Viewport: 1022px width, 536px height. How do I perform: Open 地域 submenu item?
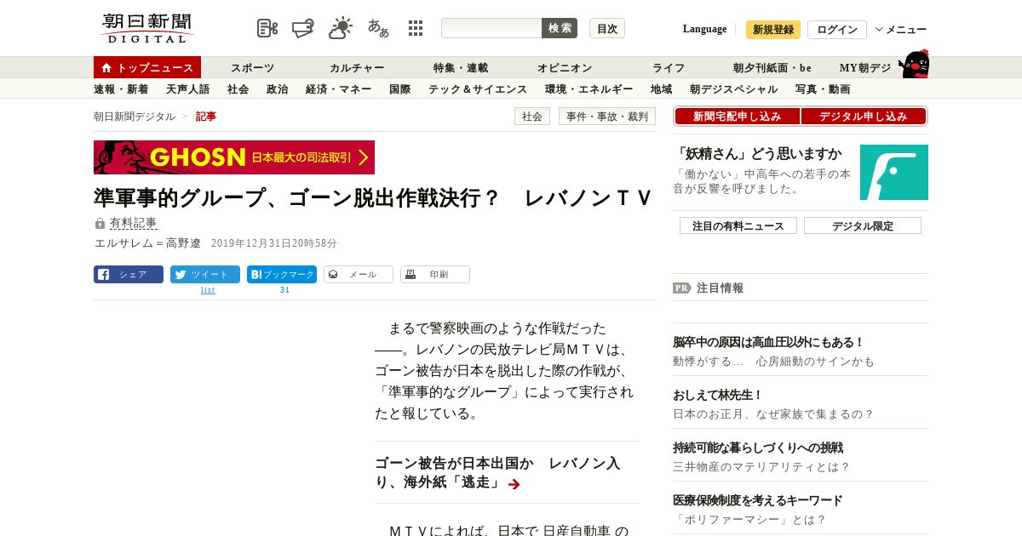click(662, 88)
